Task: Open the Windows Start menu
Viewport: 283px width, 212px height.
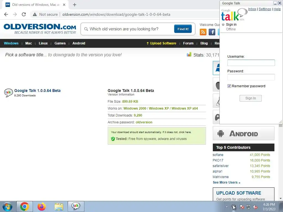Action: pyautogui.click(x=7, y=206)
